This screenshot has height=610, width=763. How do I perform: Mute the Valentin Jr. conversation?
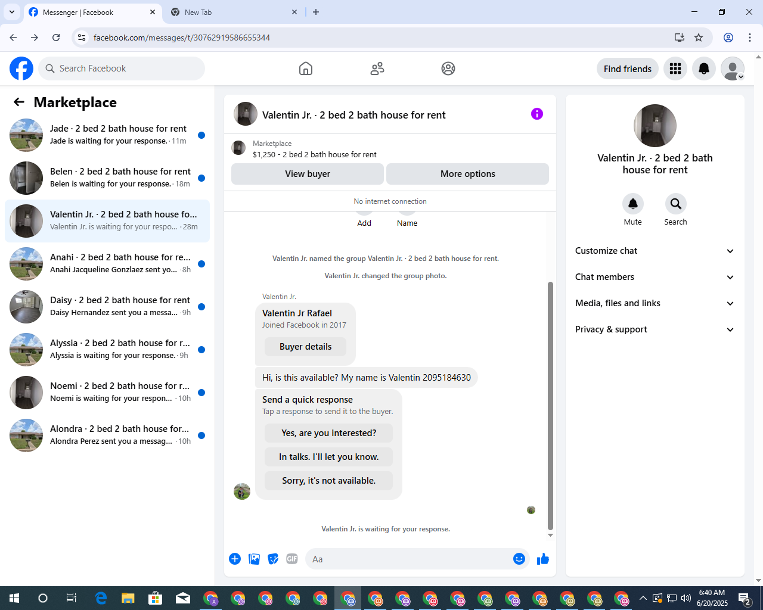[633, 204]
